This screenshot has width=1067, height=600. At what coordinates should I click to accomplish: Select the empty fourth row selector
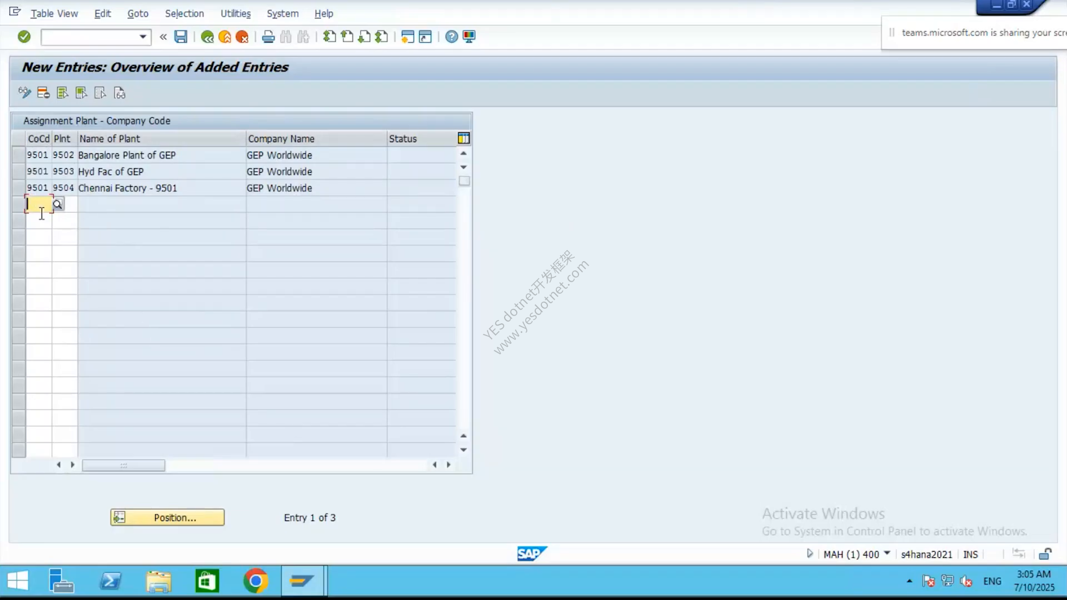(x=18, y=204)
